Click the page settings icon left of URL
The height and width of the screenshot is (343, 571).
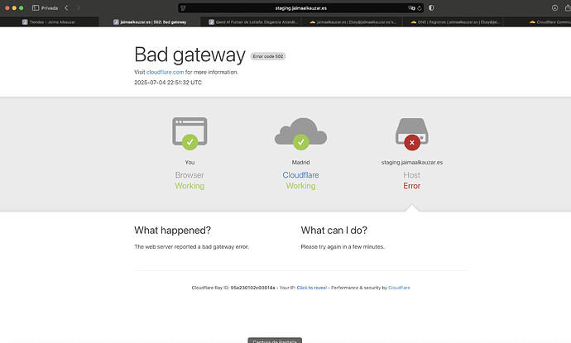pos(183,8)
